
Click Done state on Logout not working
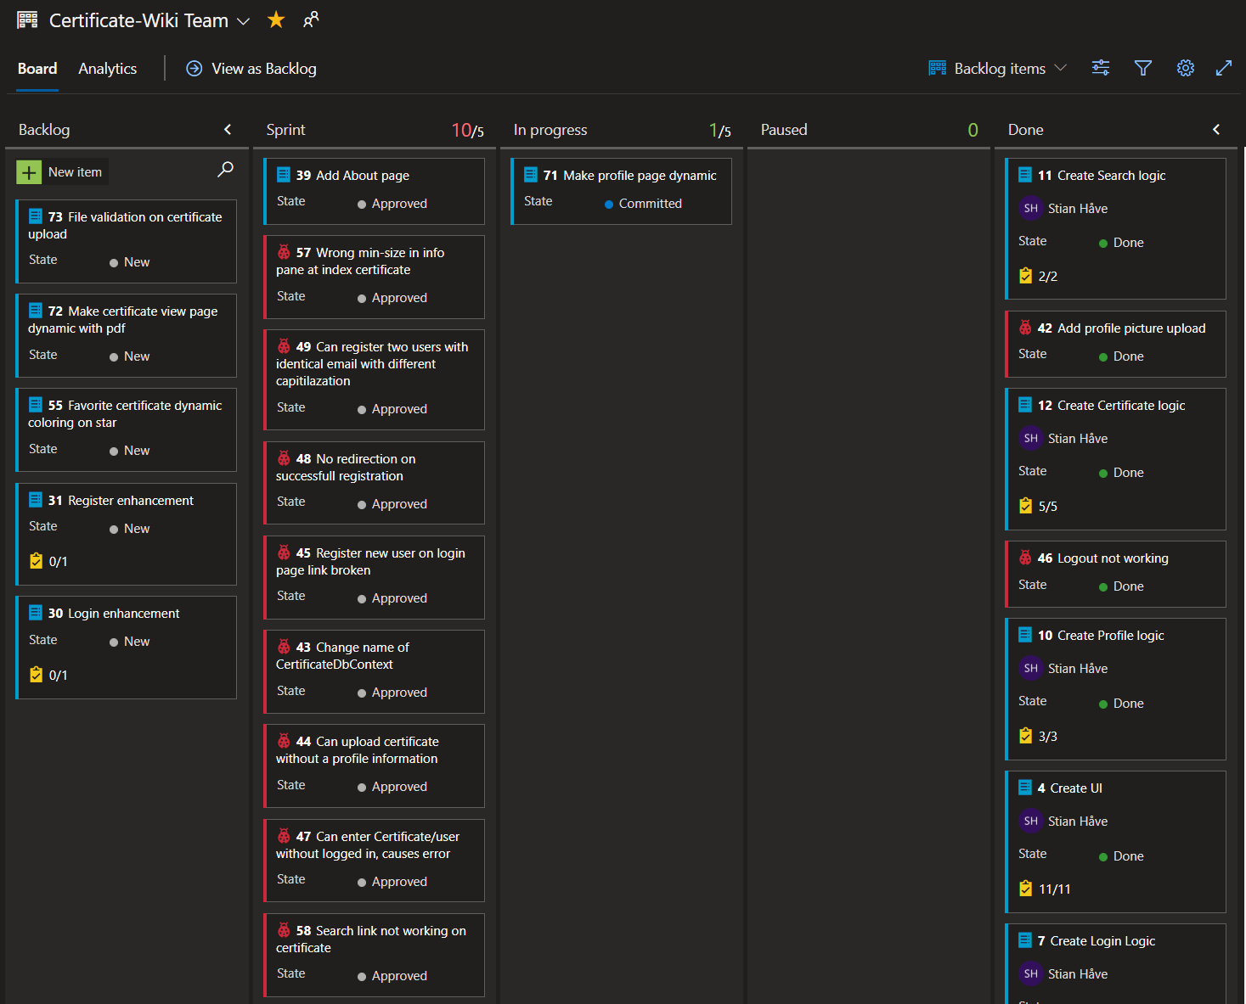click(x=1121, y=586)
